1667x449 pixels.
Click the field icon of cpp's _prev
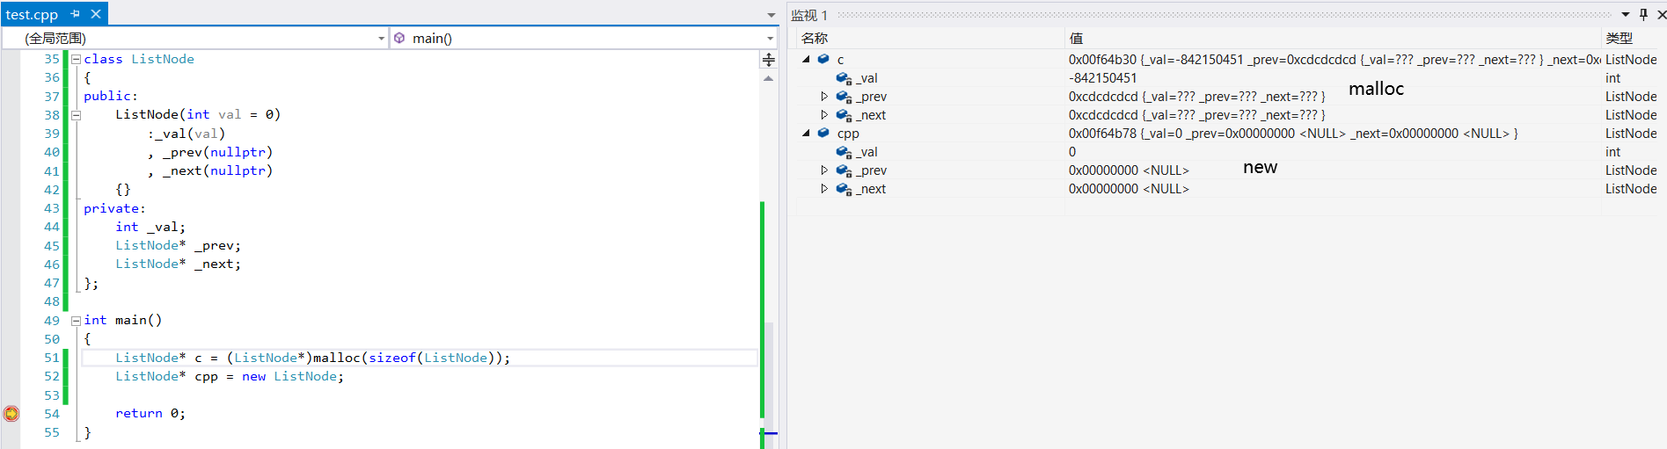click(844, 170)
